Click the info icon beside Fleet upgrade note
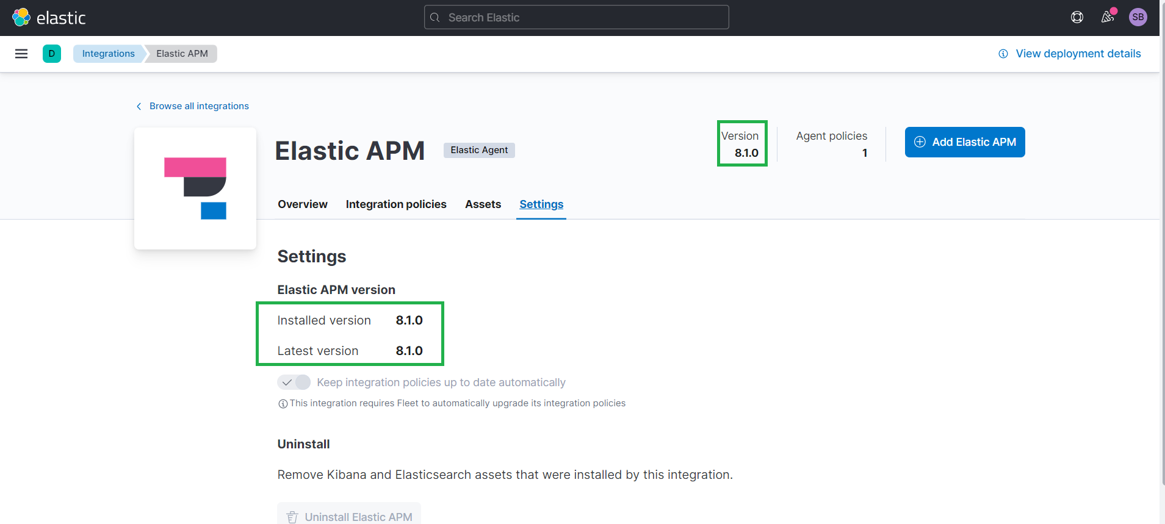 click(x=283, y=404)
